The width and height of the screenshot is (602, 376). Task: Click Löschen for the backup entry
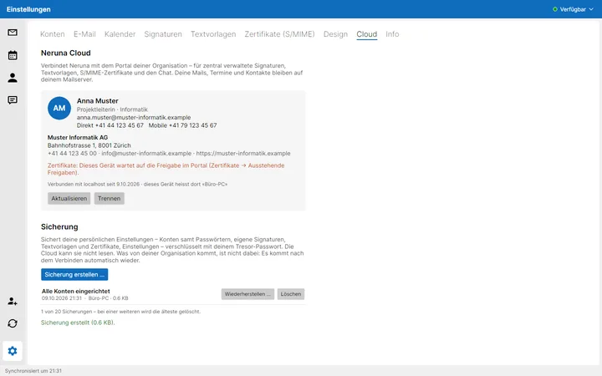tap(291, 294)
